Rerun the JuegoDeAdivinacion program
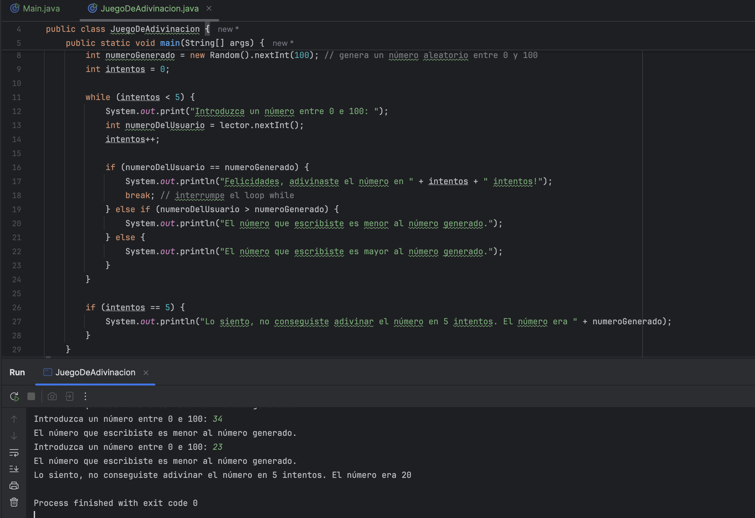Image resolution: width=755 pixels, height=518 pixels. click(x=14, y=396)
